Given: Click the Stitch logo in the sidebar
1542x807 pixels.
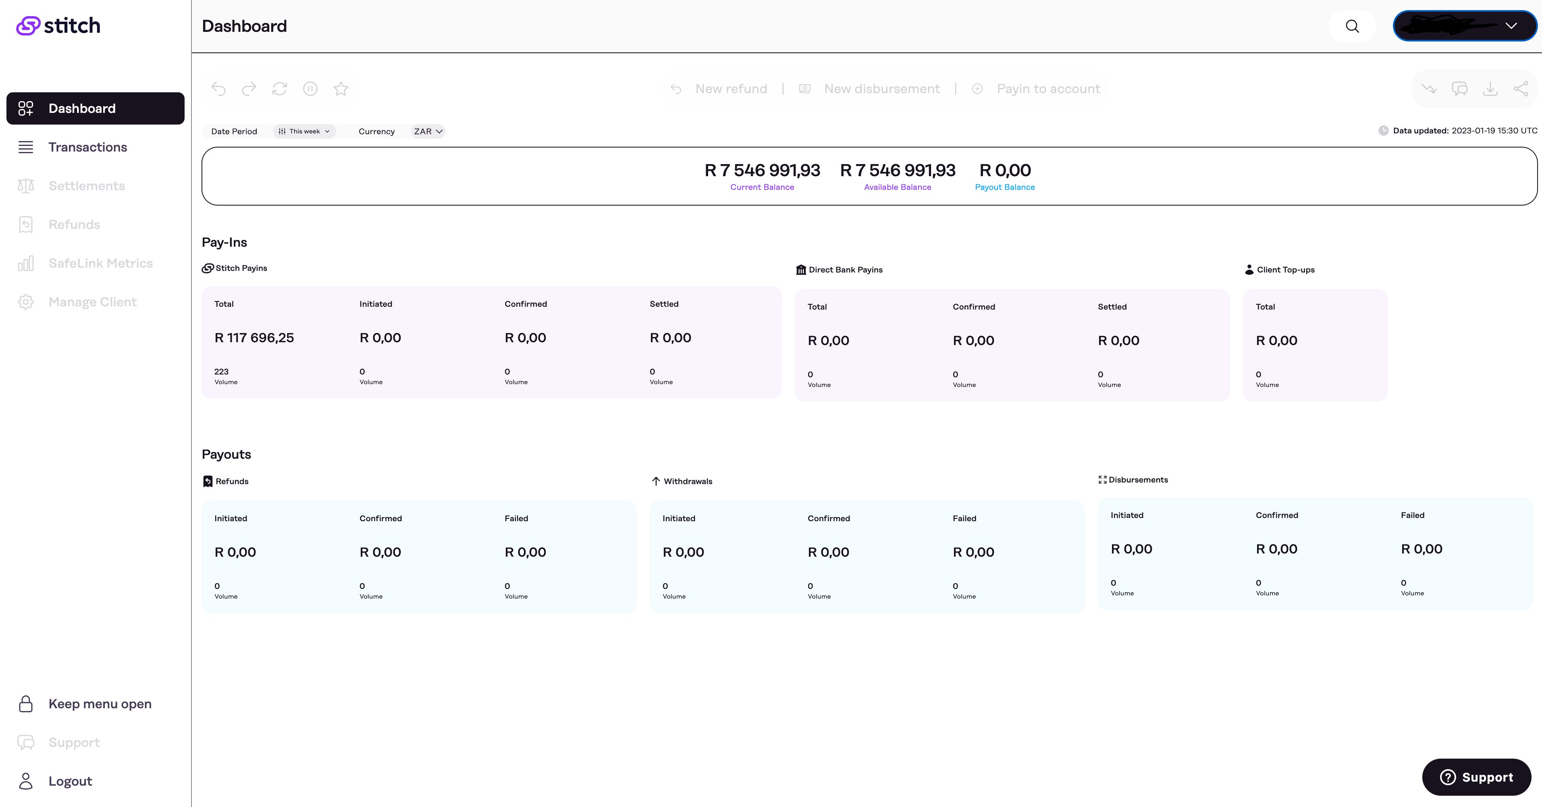Looking at the screenshot, I should (58, 26).
